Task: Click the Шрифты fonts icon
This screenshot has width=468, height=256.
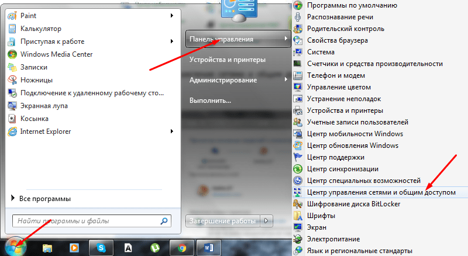Action: tap(298, 216)
